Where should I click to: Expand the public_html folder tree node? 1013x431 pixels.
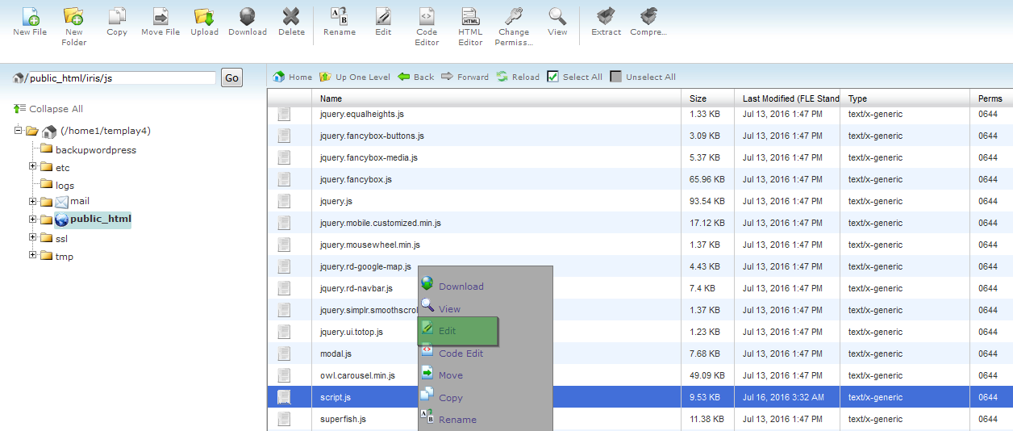[33, 220]
